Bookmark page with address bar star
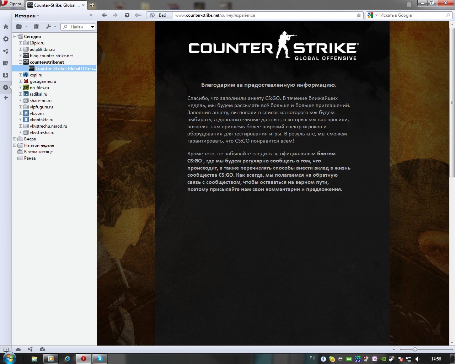 [x=359, y=15]
